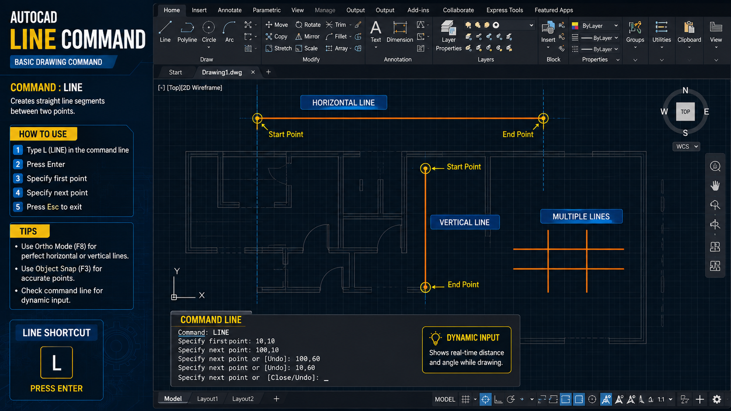The width and height of the screenshot is (731, 411).
Task: Select the Line tool in Draw panel
Action: pos(165,31)
